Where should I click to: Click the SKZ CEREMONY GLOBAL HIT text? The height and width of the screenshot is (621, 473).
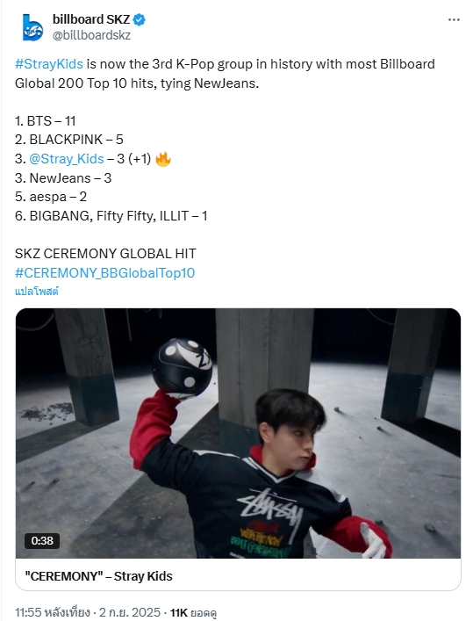[x=105, y=254]
